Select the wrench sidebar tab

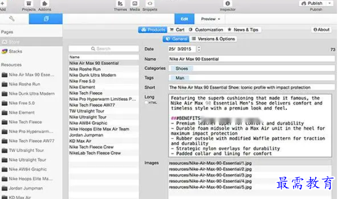[12, 19]
